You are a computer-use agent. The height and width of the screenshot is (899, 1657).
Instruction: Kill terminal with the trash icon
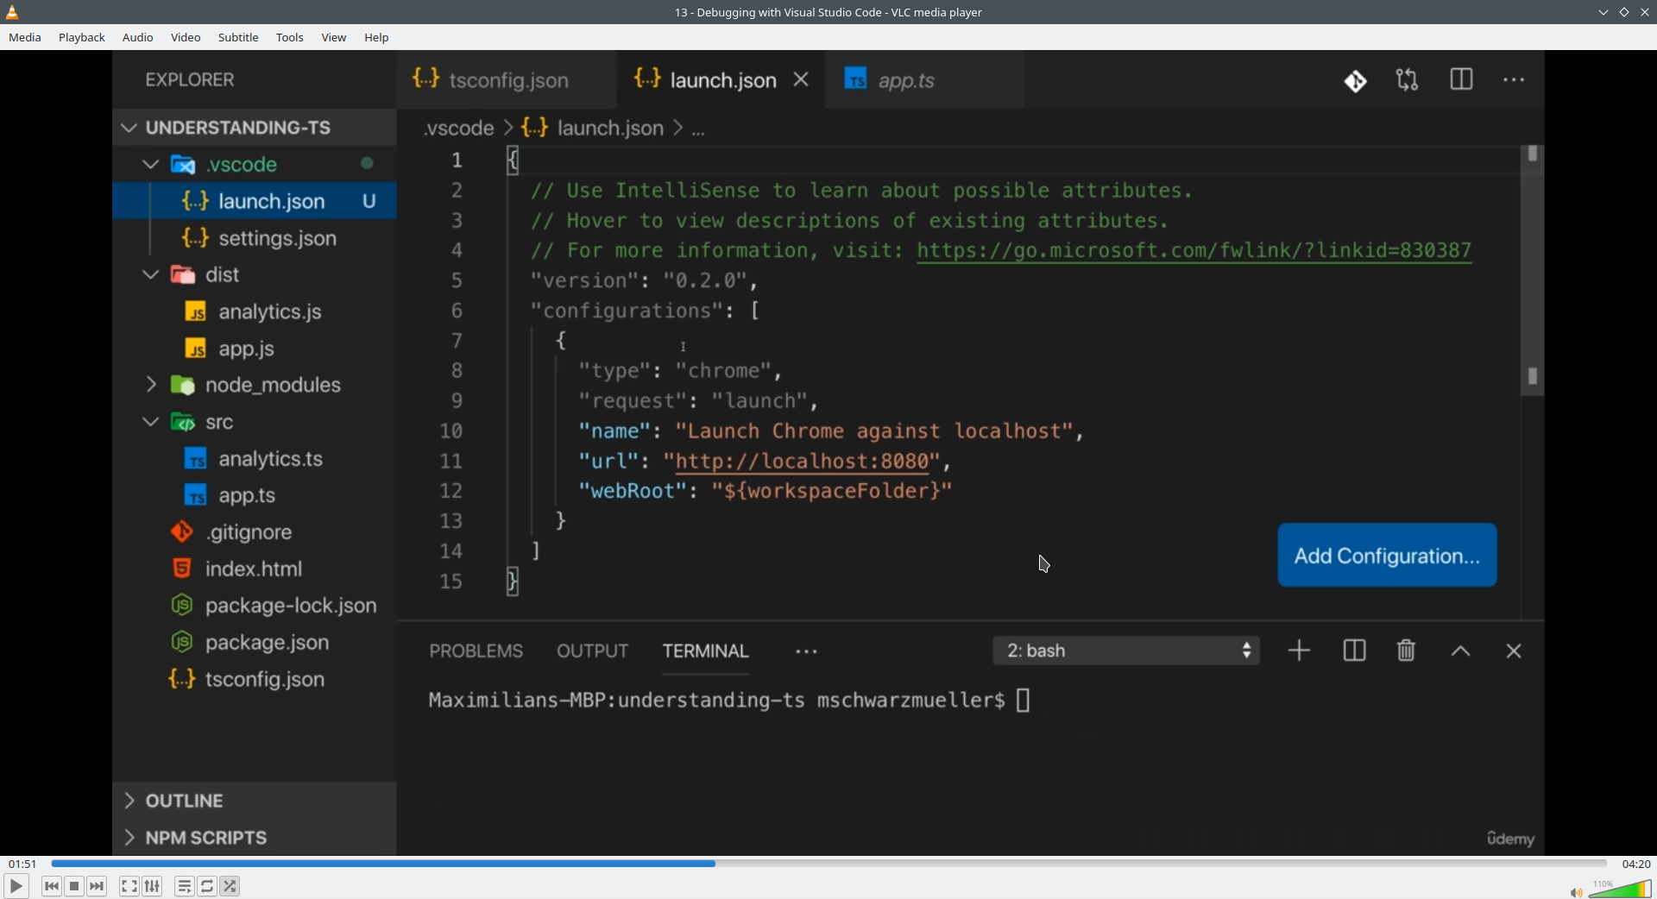(x=1406, y=651)
